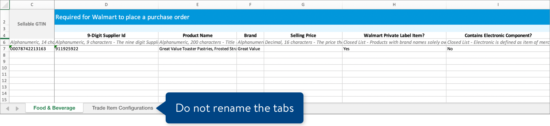
Task: Click the select-all corner triangle
Action: pyautogui.click(x=5, y=5)
